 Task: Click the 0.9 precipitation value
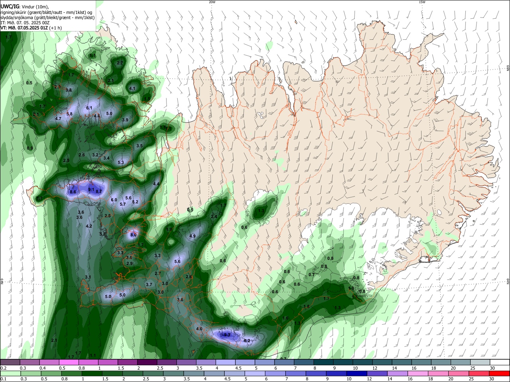[x=30, y=148]
